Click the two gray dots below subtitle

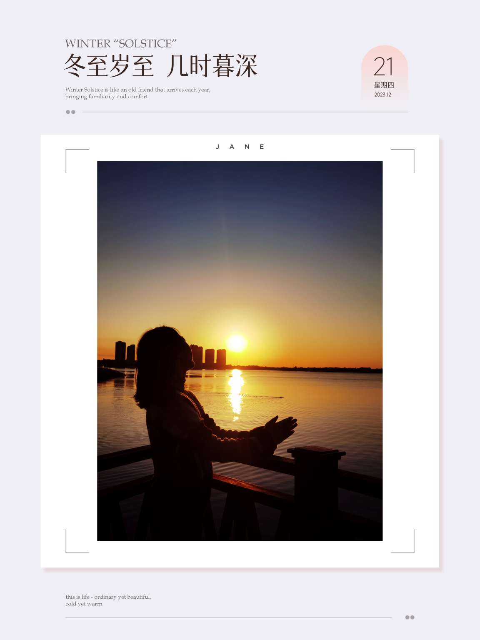(71, 112)
